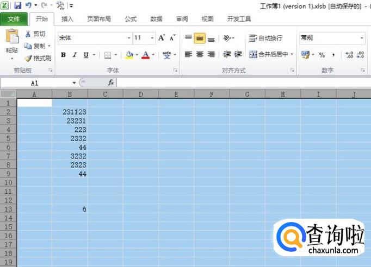Switch to the 审阅 tab
Viewport: 371px width, 267px height.
(182, 19)
